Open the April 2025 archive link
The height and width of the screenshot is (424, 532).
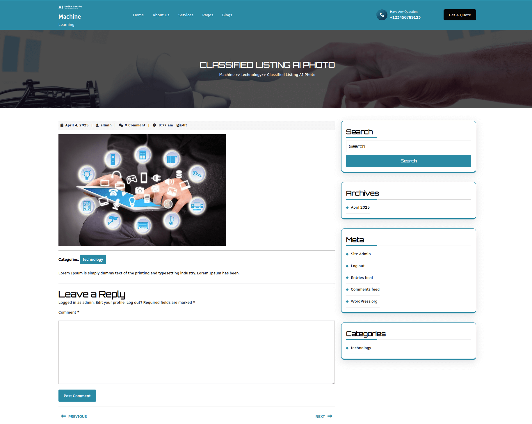click(360, 207)
